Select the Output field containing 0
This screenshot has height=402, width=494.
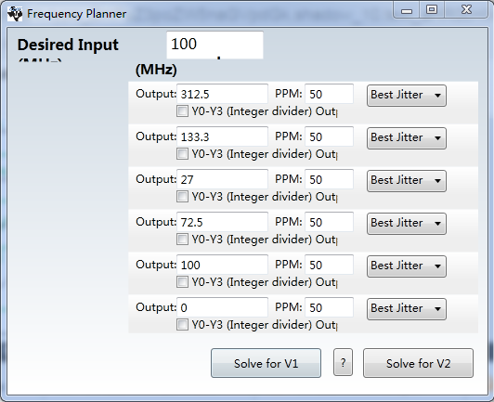click(223, 307)
